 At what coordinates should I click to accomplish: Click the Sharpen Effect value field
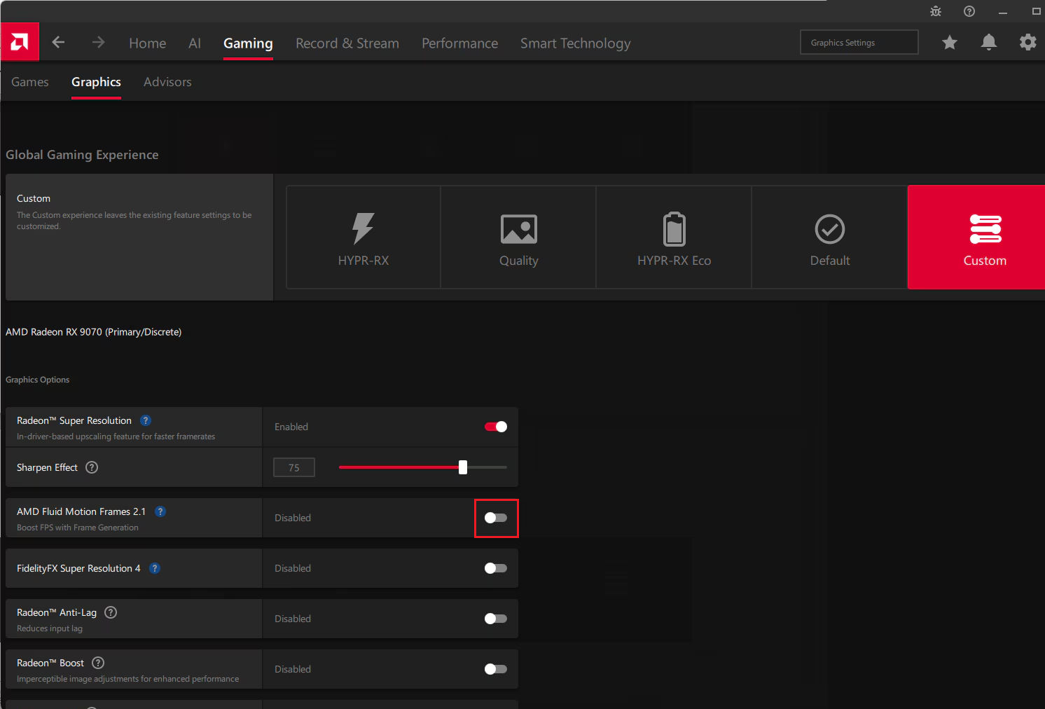coord(294,467)
